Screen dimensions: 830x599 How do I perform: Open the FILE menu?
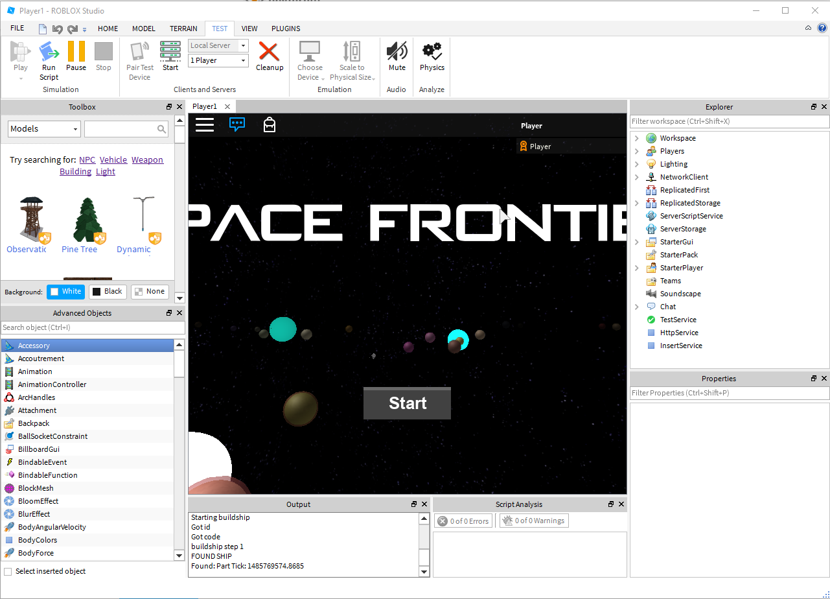point(17,29)
